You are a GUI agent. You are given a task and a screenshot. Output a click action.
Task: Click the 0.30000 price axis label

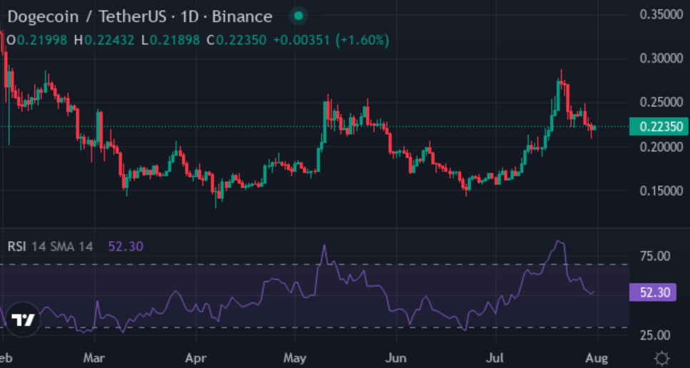[659, 58]
